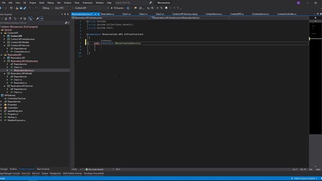Click the Properties folder icon under APIGateway

[x=6, y=105]
